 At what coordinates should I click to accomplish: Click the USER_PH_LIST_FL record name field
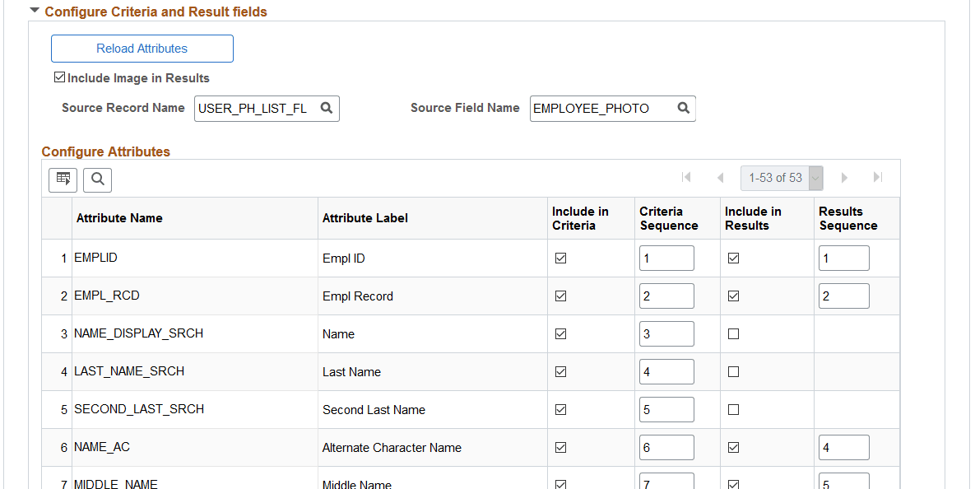click(257, 108)
